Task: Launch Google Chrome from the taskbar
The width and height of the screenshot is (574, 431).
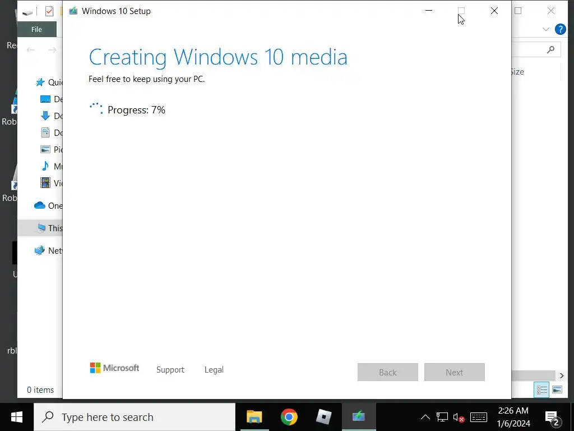Action: 289,417
